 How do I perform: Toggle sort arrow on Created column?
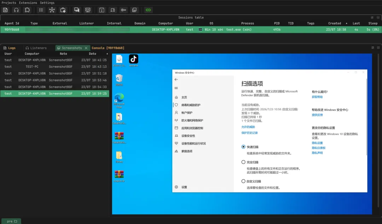click(x=346, y=23)
